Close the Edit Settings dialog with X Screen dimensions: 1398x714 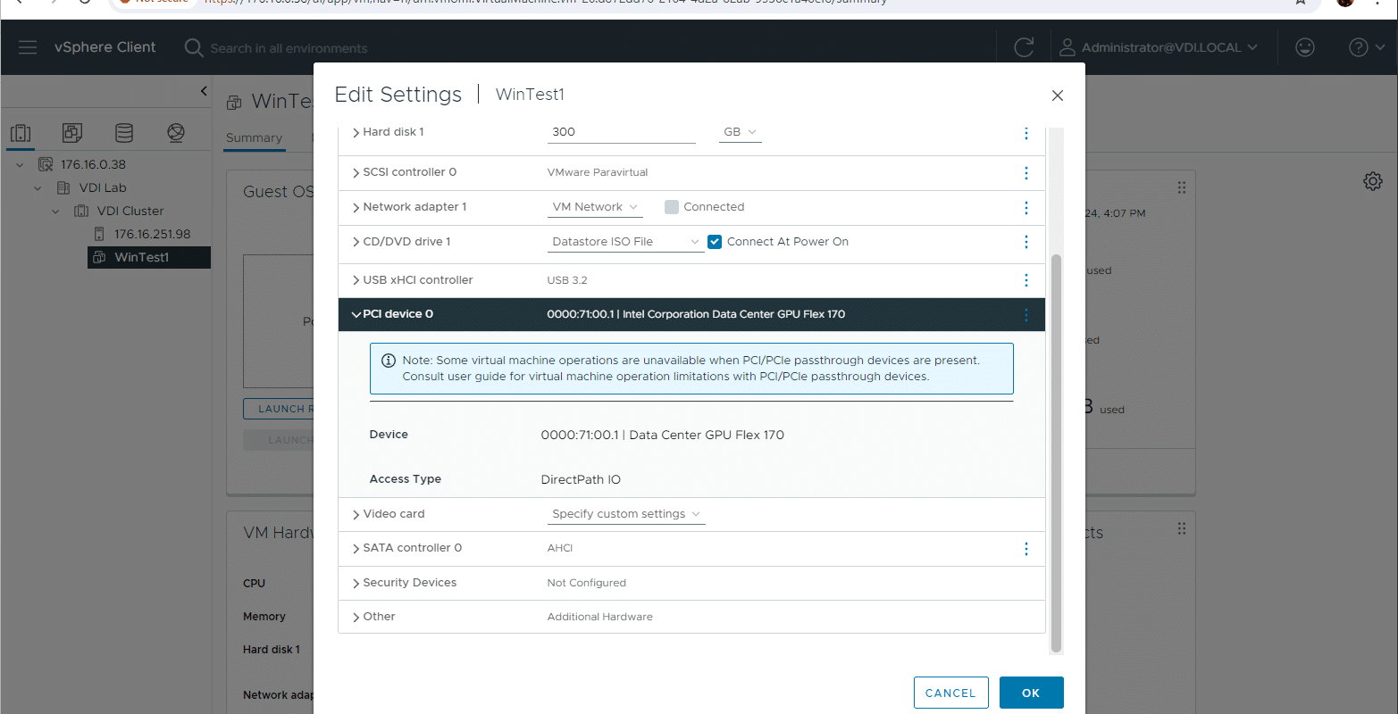pos(1058,95)
